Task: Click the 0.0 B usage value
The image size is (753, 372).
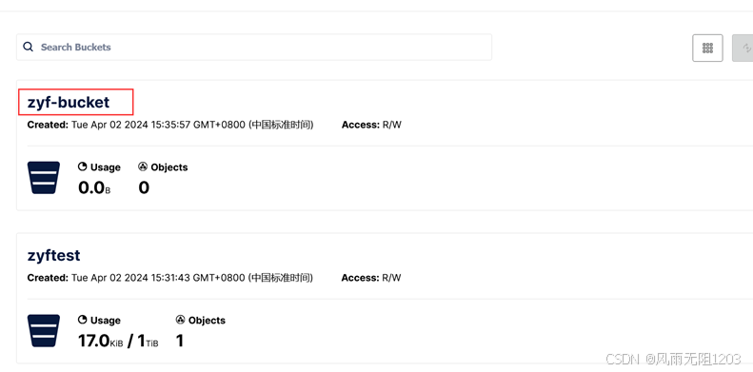Action: tap(94, 187)
